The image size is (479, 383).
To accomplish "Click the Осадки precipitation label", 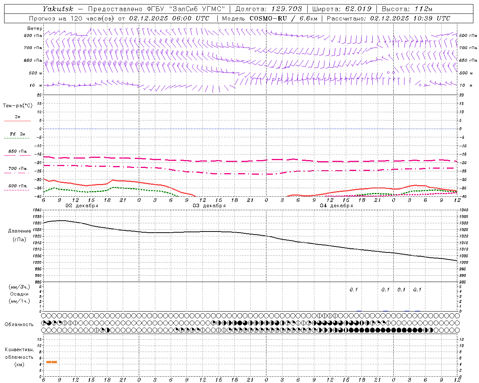I will pos(19,294).
